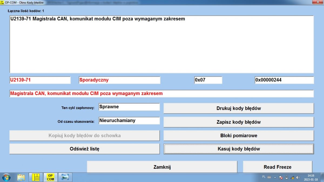Open the Windows Start menu orb
This screenshot has width=324, height=182.
[x=6, y=177]
